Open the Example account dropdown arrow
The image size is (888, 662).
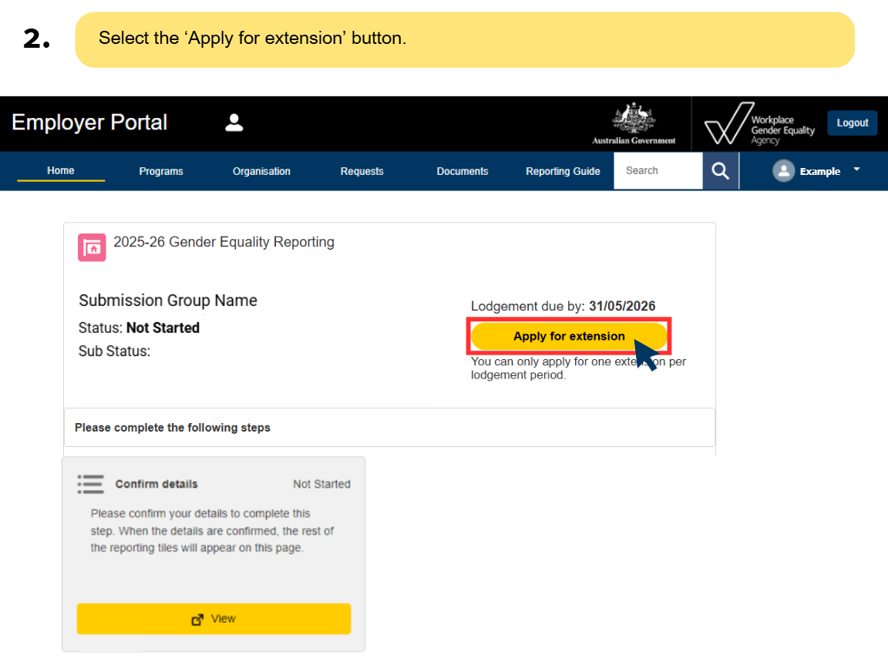tap(856, 171)
